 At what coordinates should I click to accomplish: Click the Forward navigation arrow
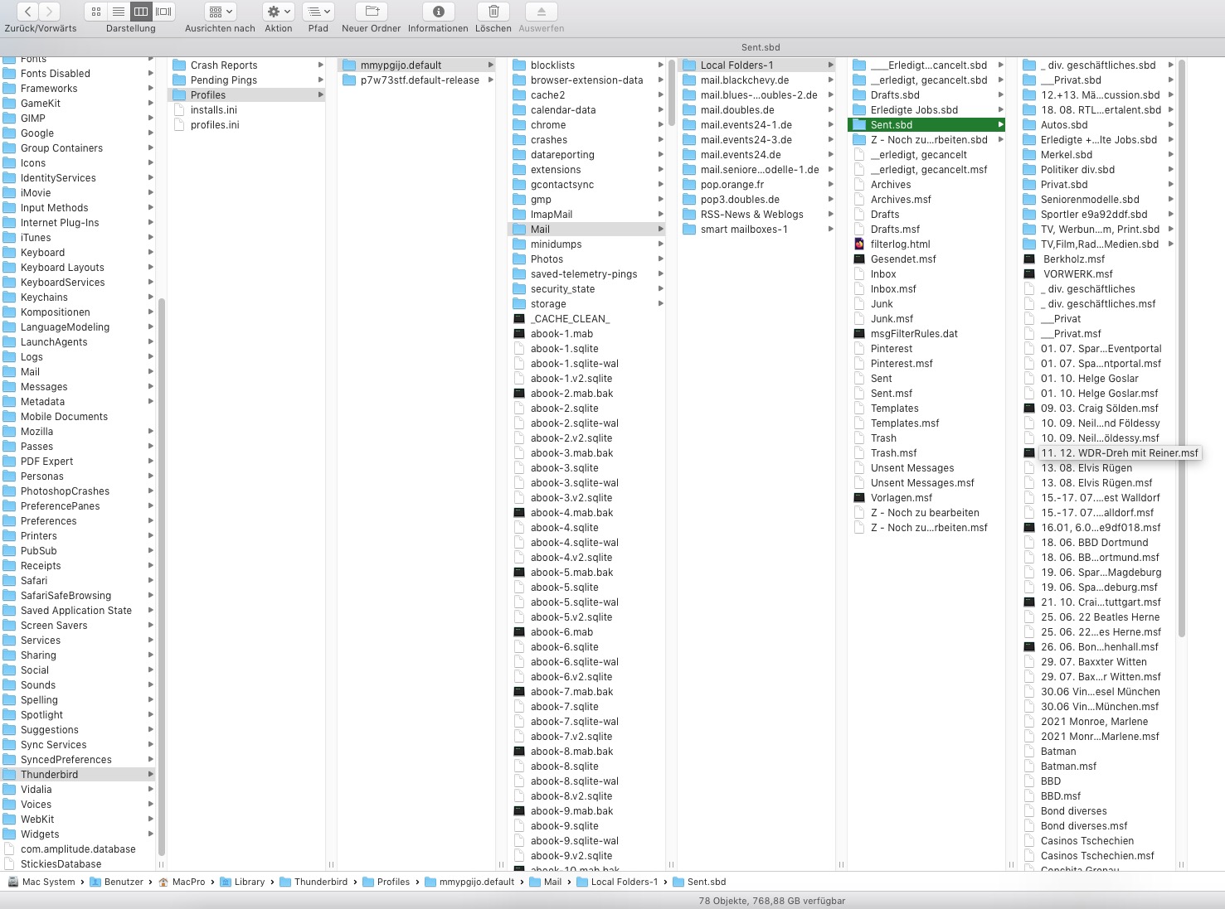(50, 12)
